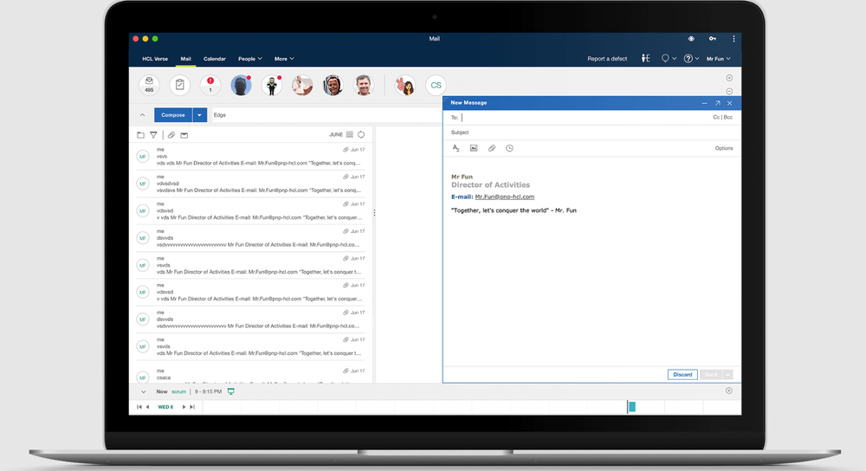The height and width of the screenshot is (471, 866).
Task: Click the eye icon in title bar
Action: click(691, 39)
